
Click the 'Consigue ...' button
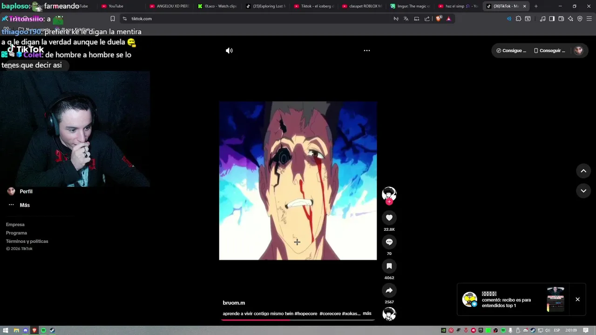511,51
